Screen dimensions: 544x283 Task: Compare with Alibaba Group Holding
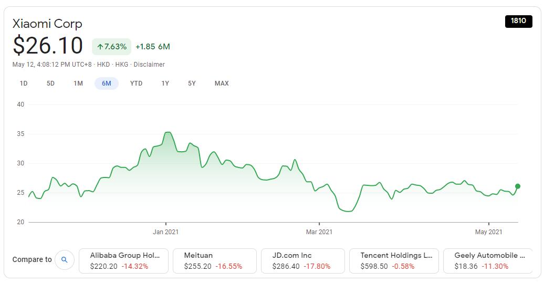124,261
